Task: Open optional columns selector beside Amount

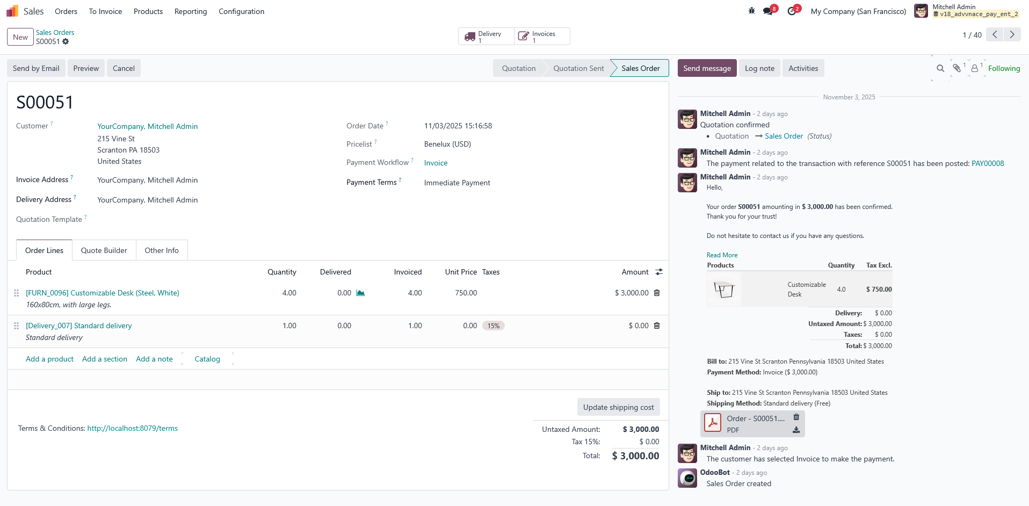Action: pos(660,272)
